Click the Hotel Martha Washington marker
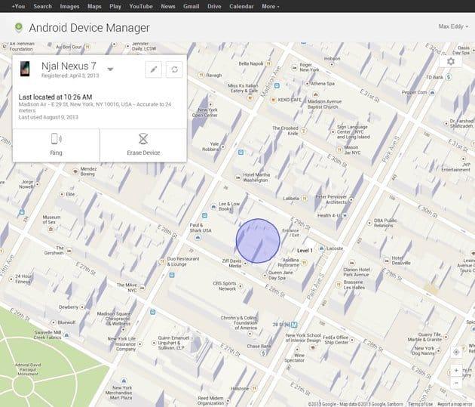The width and height of the screenshot is (475, 407). 238,177
